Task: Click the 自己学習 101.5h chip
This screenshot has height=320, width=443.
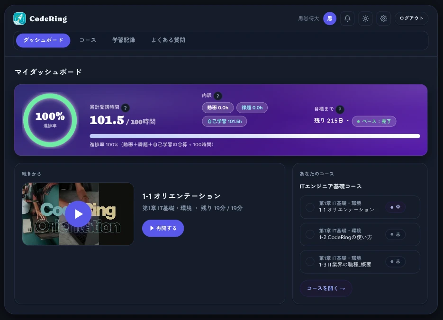Action: click(x=224, y=121)
